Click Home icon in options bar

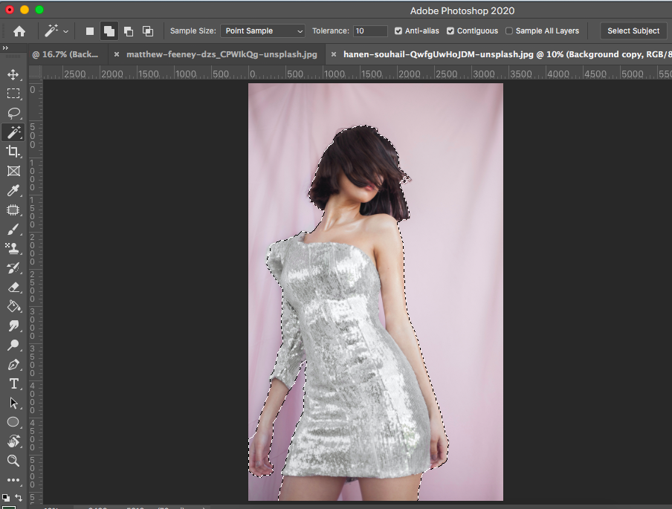point(19,31)
